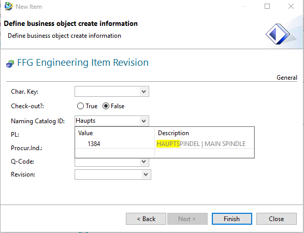This screenshot has height=233, width=304.
Task: Click the FFG Engineering Item Revision icon
Action: click(10, 64)
